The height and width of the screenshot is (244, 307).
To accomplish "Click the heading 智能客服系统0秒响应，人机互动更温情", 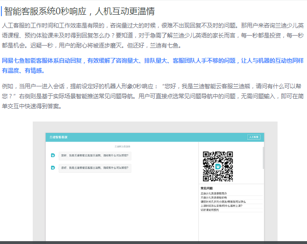I will 79,11.
